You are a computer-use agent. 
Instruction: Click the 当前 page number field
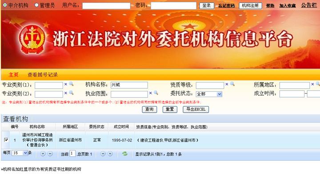click(72, 153)
